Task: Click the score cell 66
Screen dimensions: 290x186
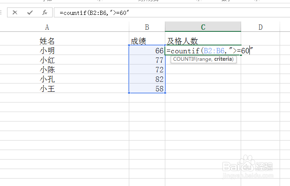Action: (x=147, y=50)
